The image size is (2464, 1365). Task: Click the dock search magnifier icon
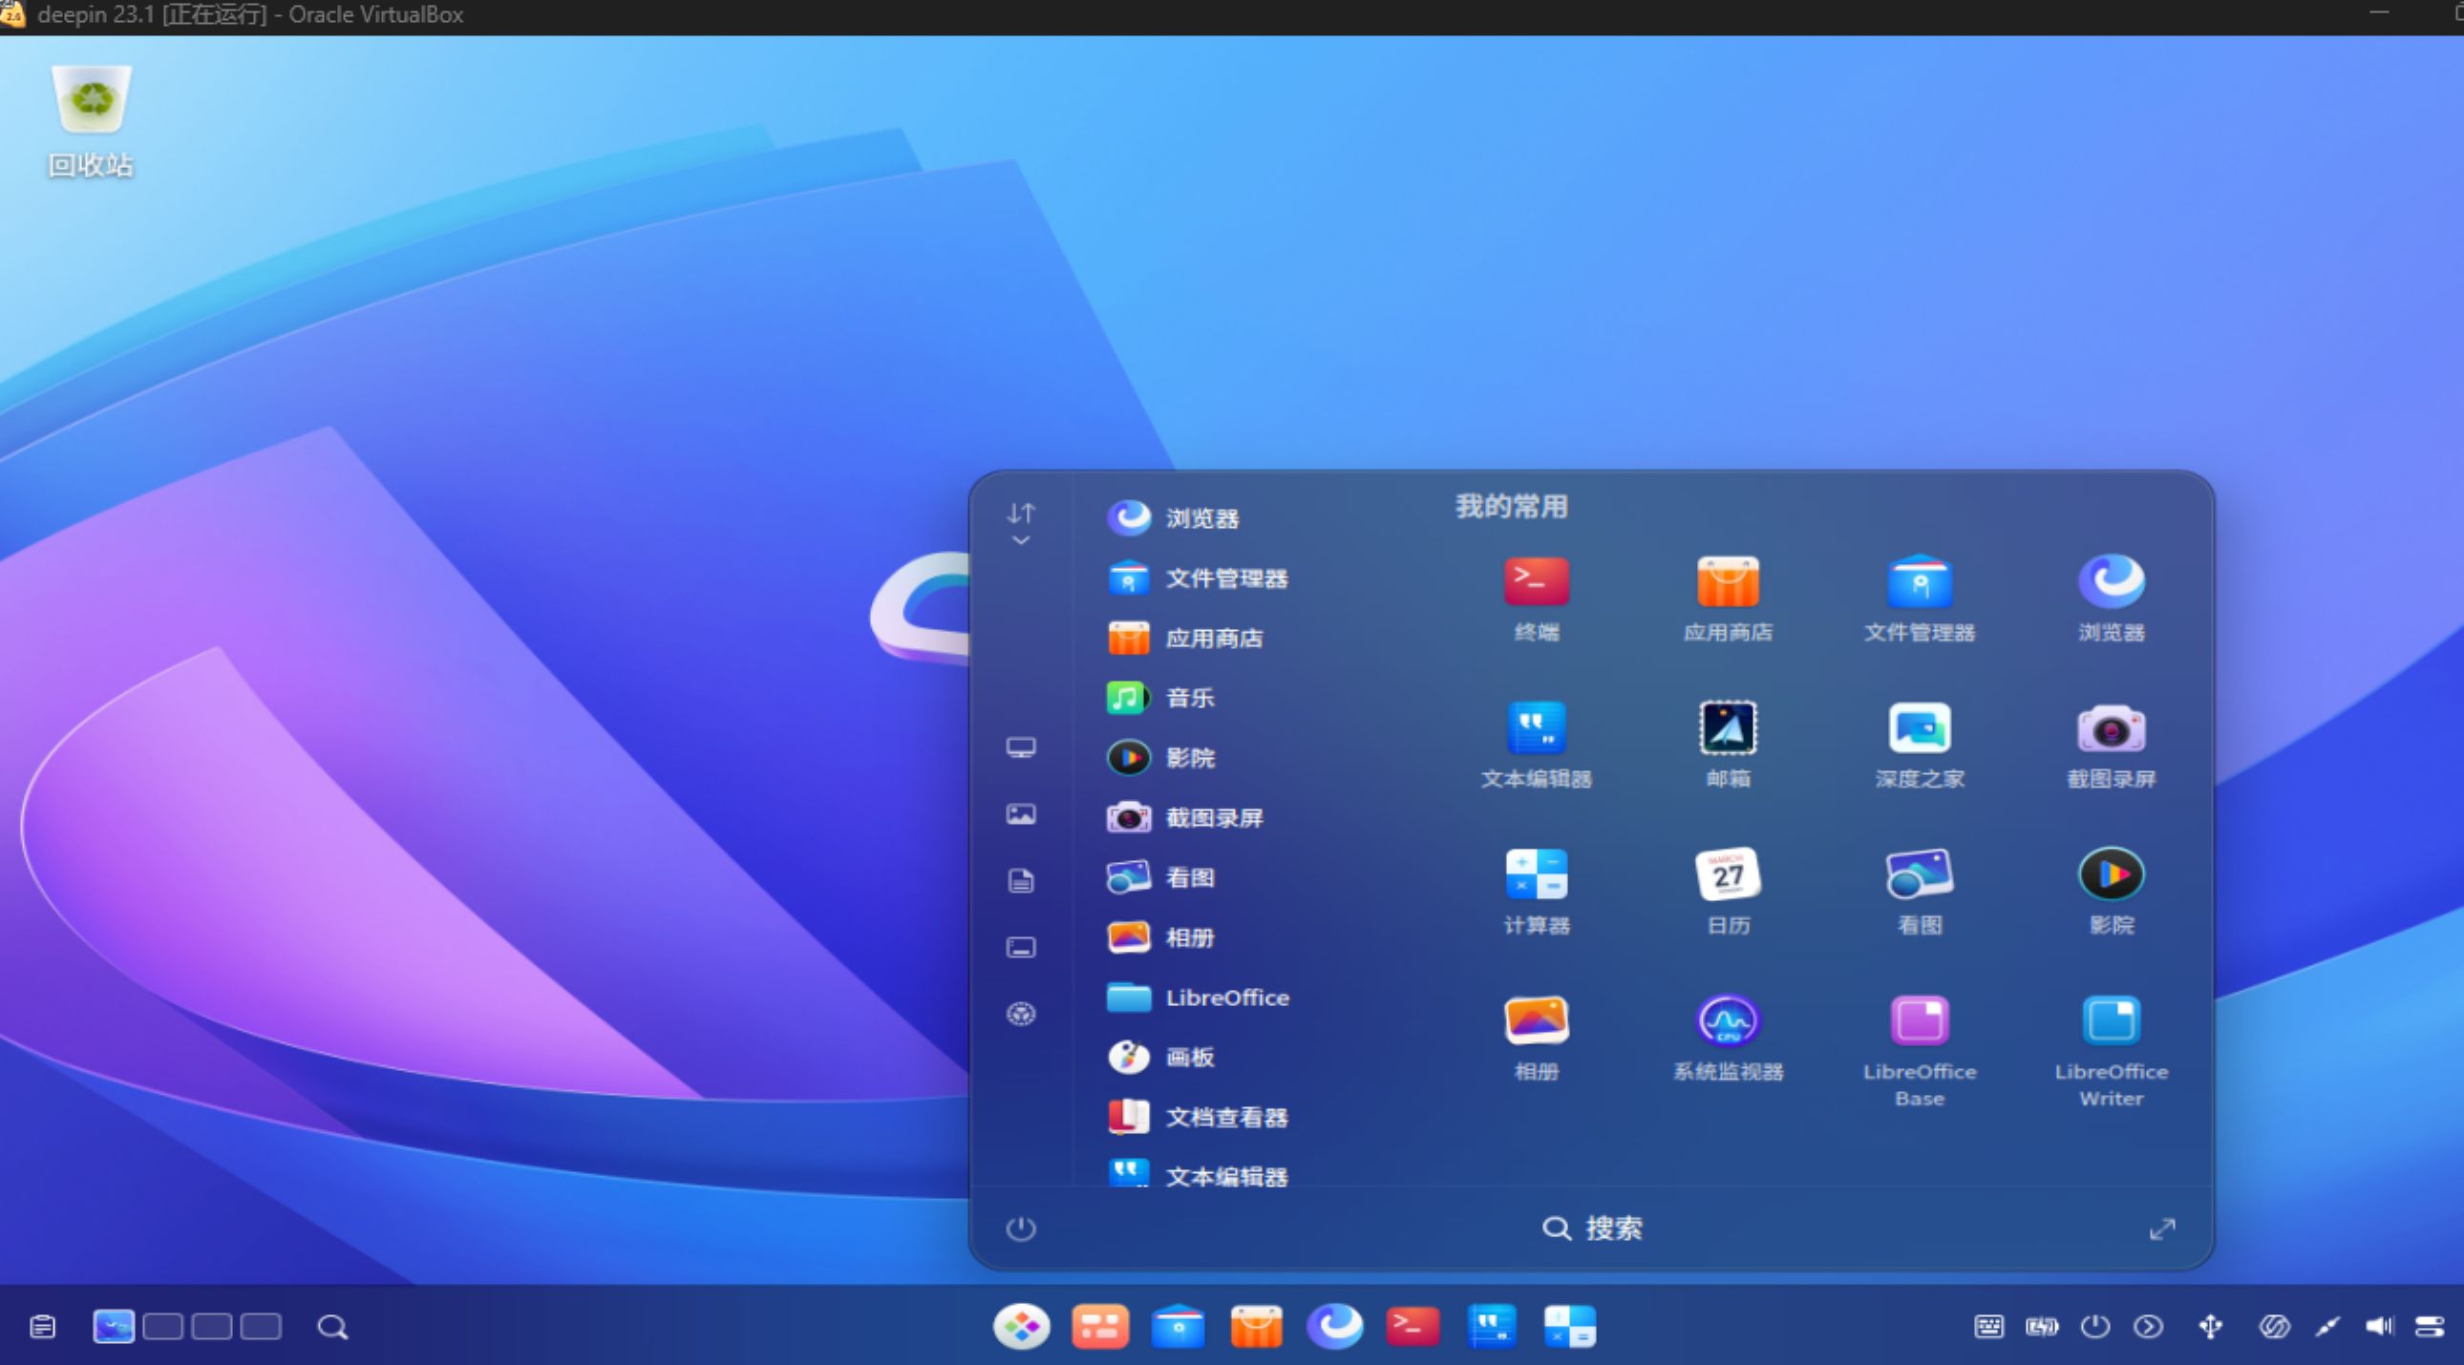(332, 1327)
